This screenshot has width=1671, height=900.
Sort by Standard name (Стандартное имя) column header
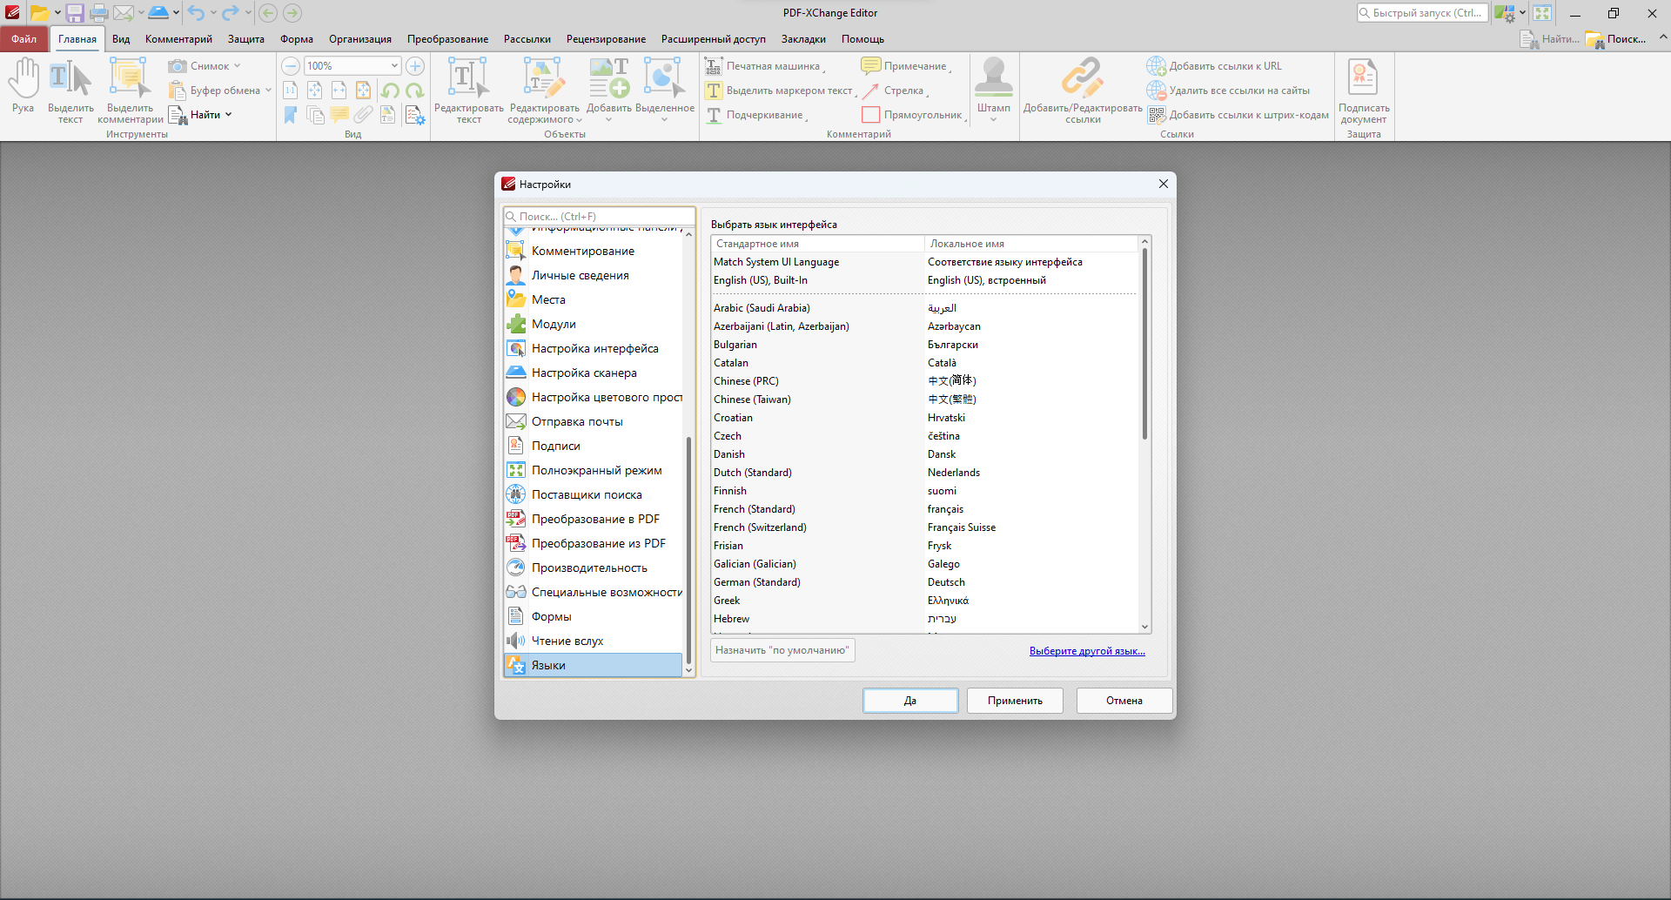818,244
